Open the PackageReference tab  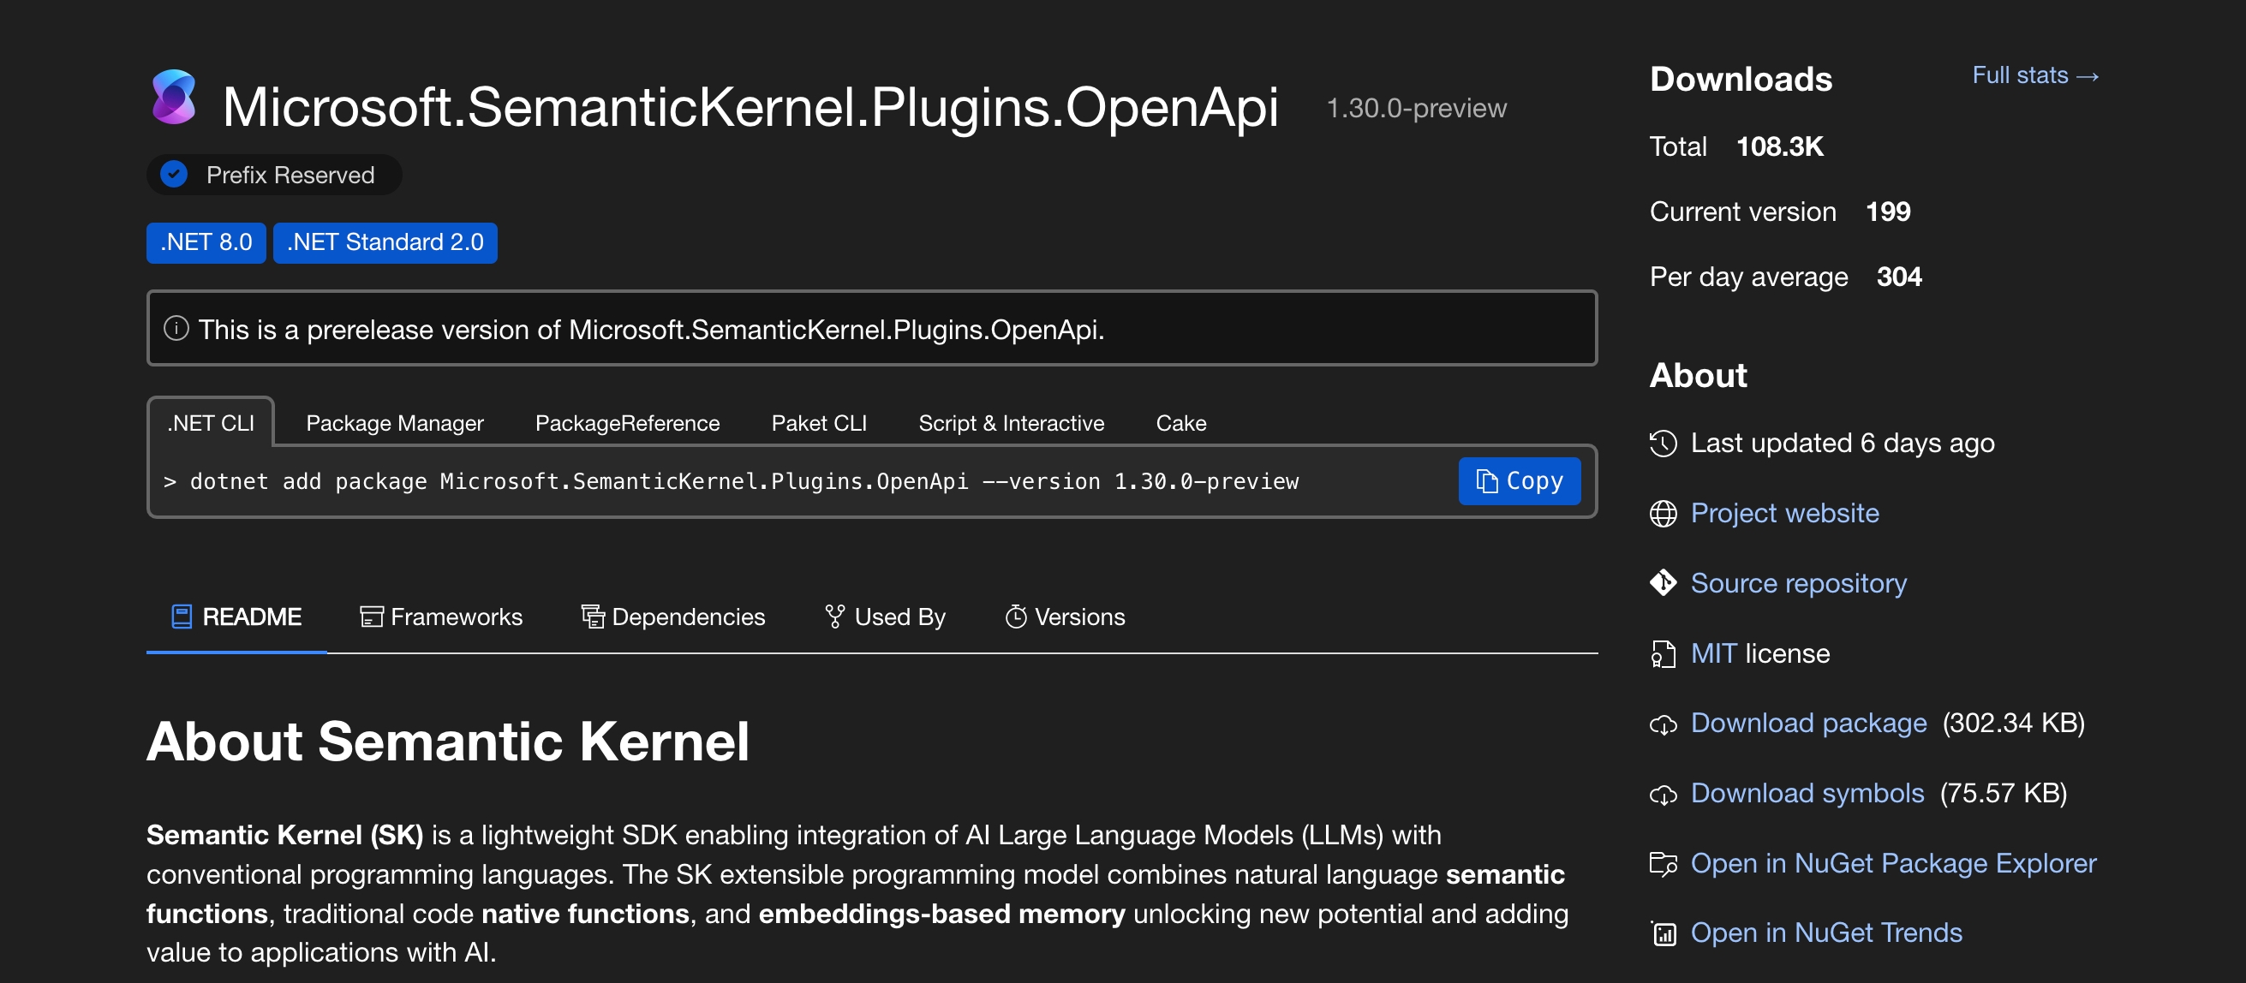(x=628, y=423)
